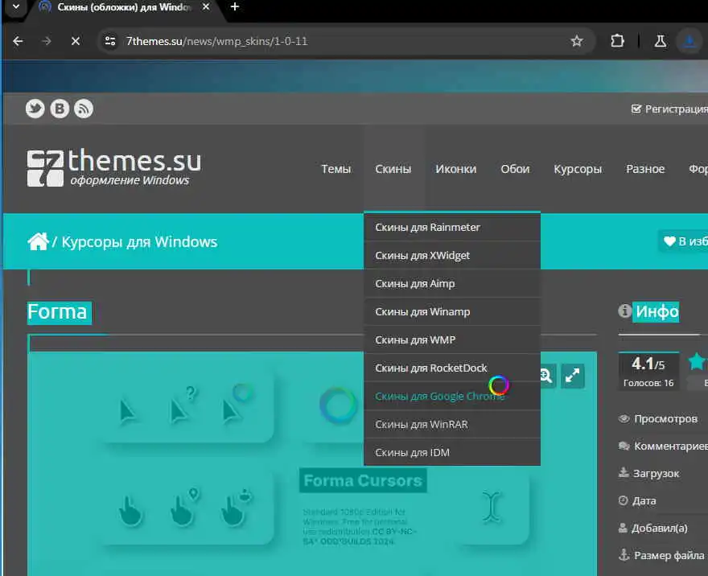Open the Скины menu
The image size is (708, 576).
click(x=393, y=169)
